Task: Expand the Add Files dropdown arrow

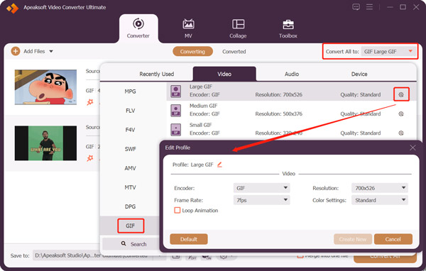Action: pyautogui.click(x=51, y=51)
